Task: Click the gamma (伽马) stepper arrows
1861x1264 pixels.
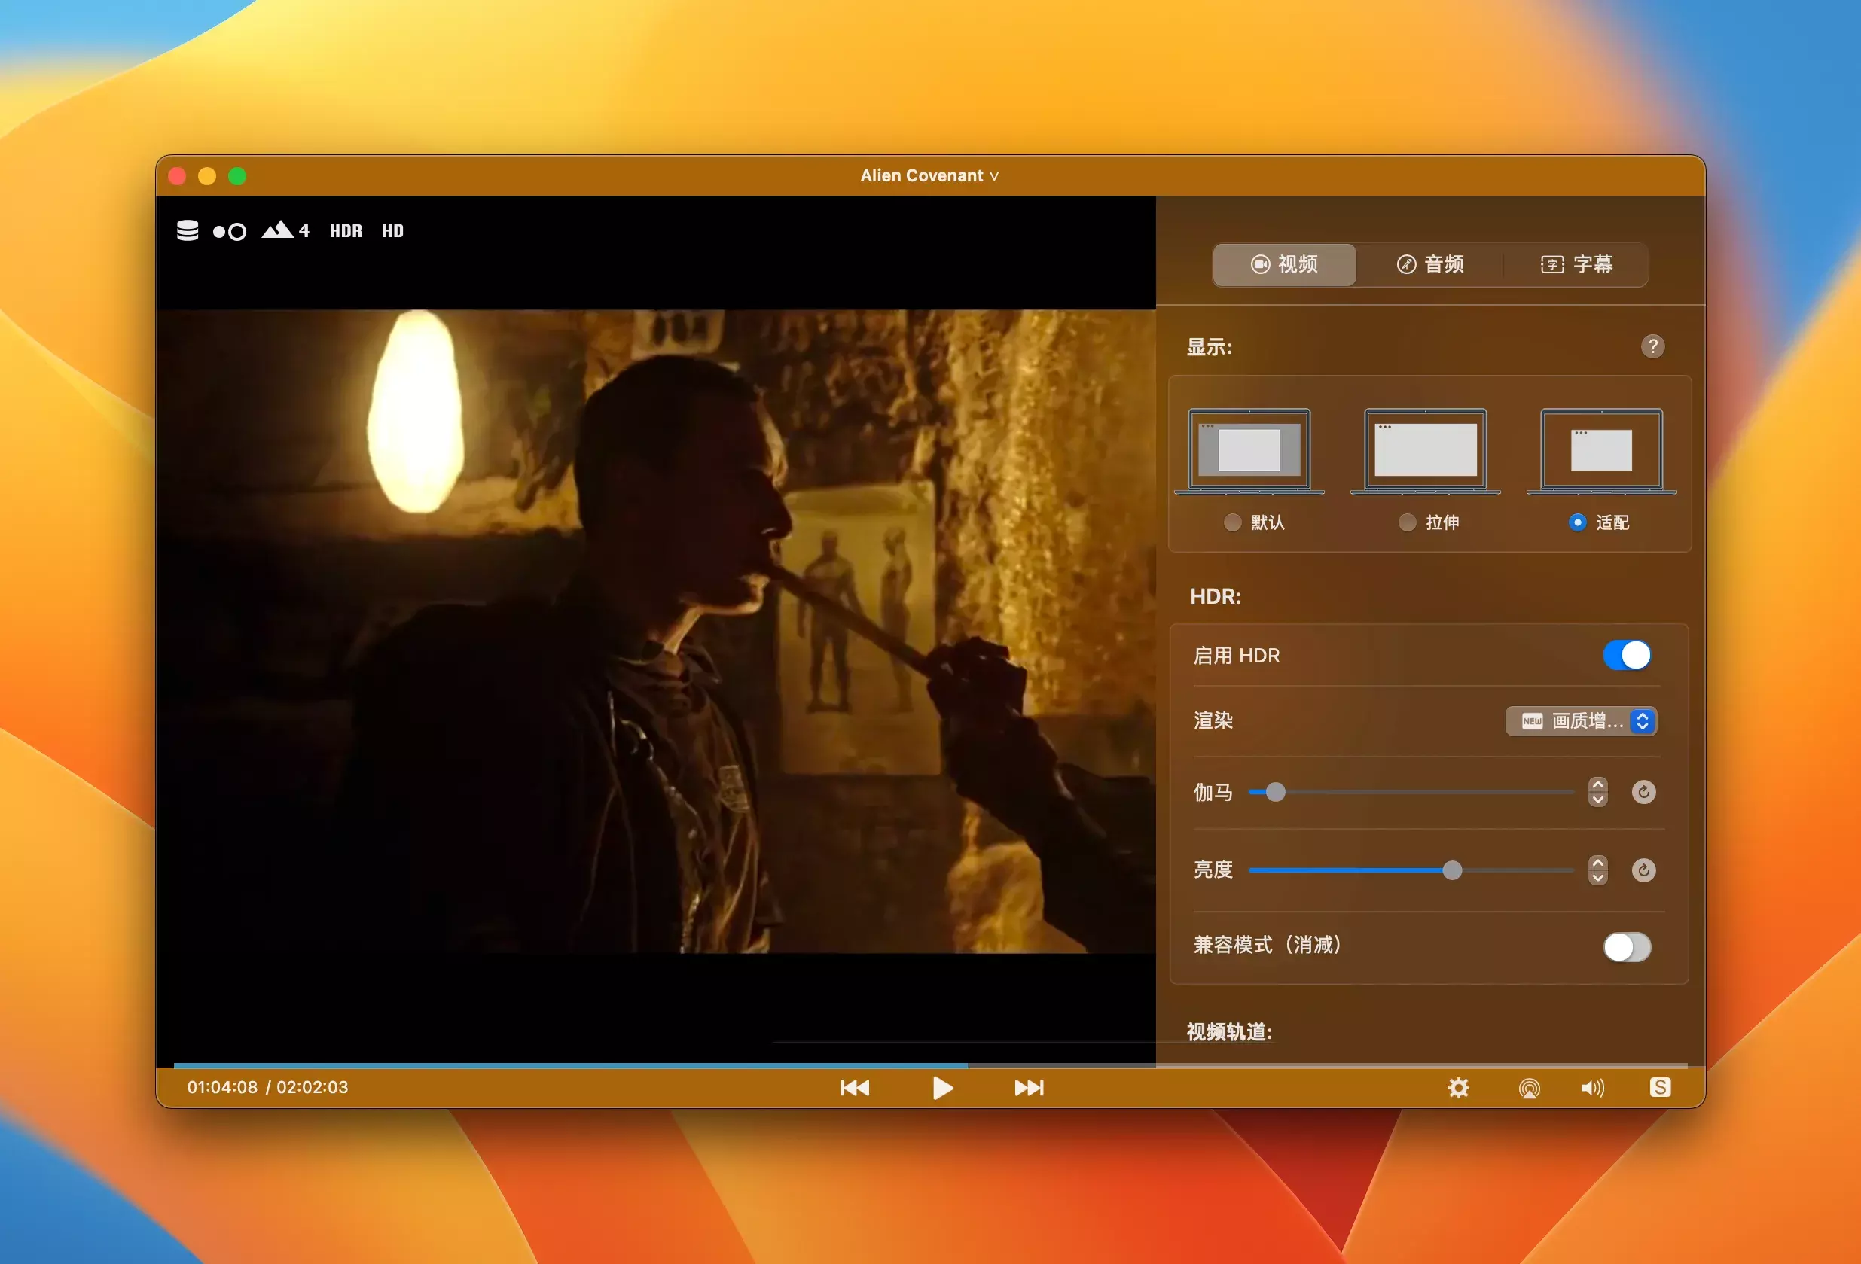Action: pyautogui.click(x=1597, y=792)
